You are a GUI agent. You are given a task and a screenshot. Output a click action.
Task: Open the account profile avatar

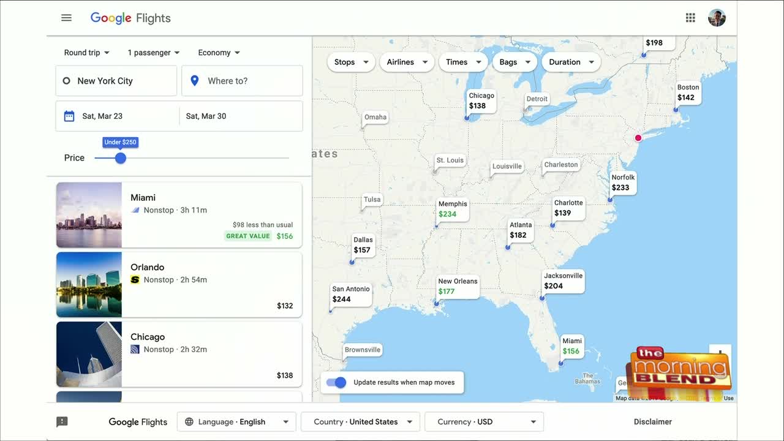point(717,18)
